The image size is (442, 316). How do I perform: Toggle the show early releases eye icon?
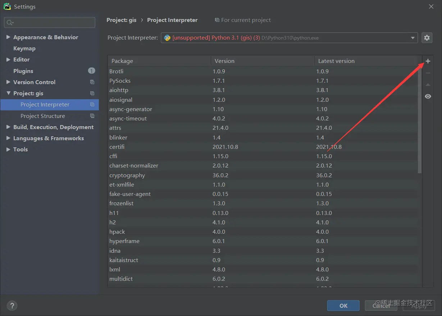[428, 96]
